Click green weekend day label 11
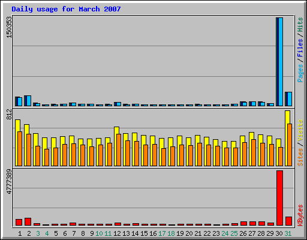Screen dimensions: 307x240 [x=108, y=233]
